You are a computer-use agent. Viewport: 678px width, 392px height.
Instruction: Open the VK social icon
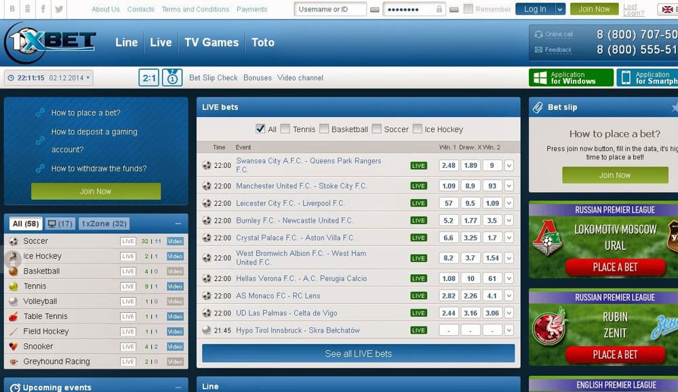(x=12, y=9)
